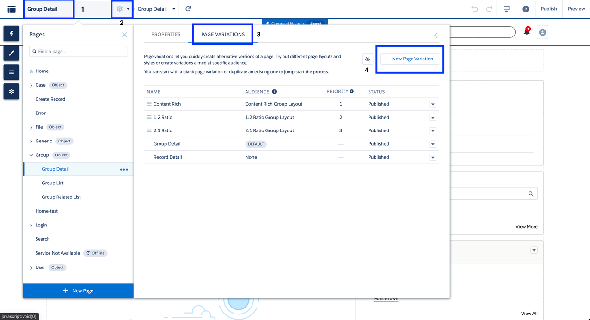Select Group List page in tree
The image size is (590, 320).
click(53, 183)
